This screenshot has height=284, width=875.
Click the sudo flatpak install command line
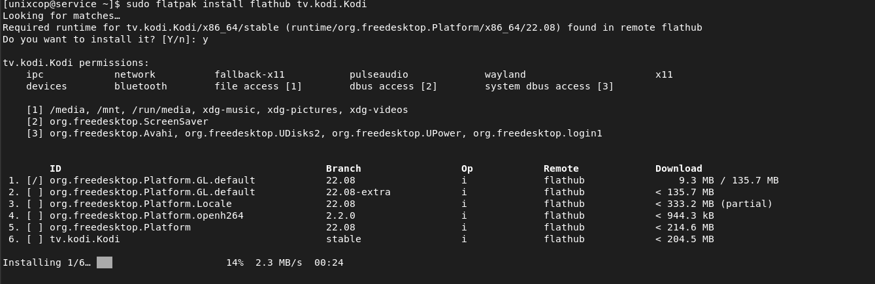tap(185, 5)
